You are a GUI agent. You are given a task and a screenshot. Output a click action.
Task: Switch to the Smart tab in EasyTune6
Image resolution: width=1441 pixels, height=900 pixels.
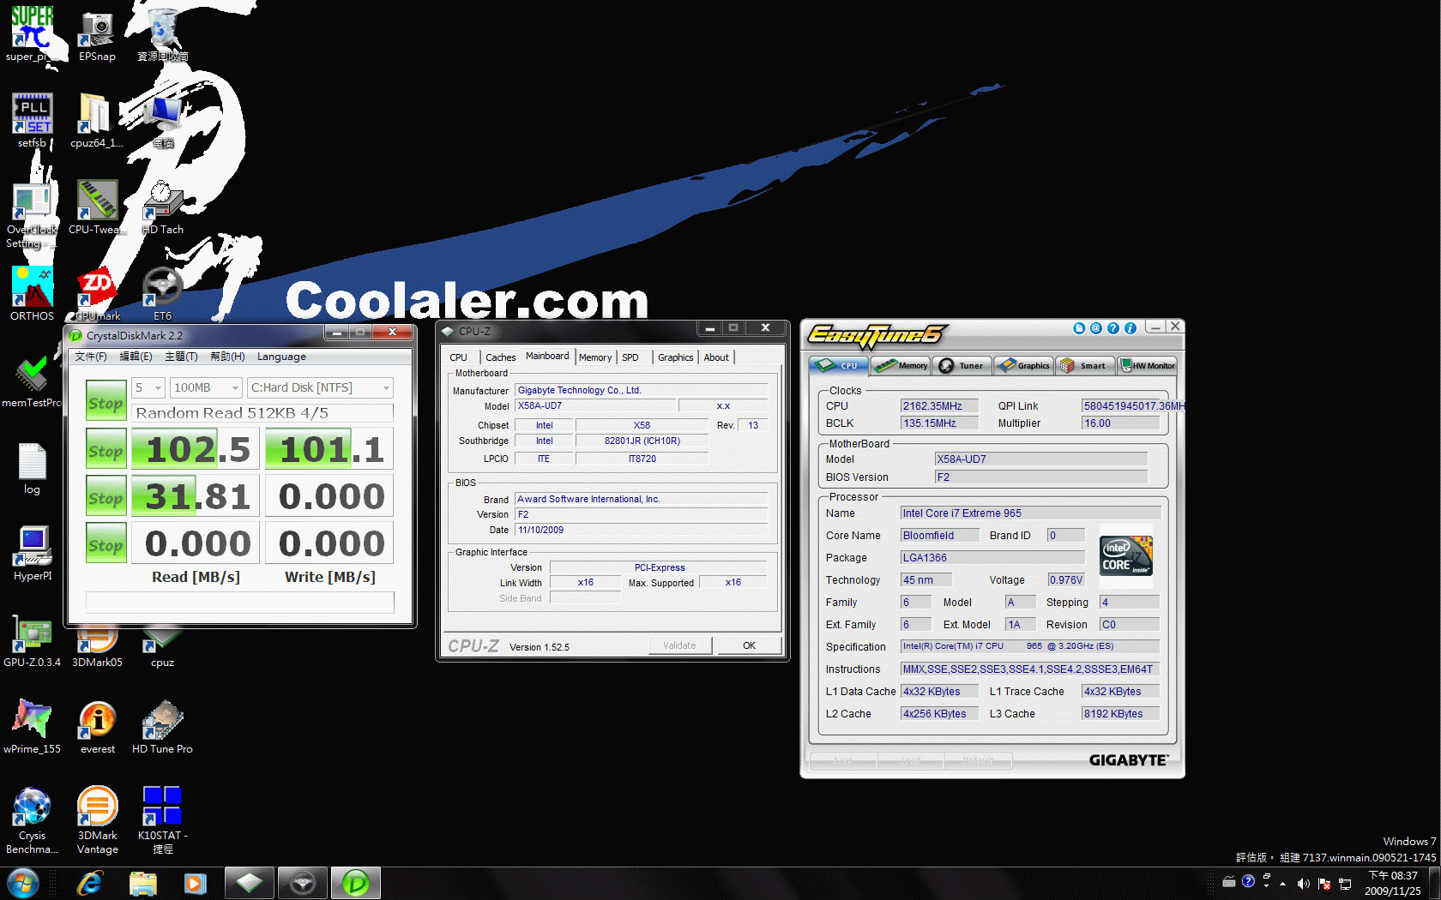(x=1085, y=366)
